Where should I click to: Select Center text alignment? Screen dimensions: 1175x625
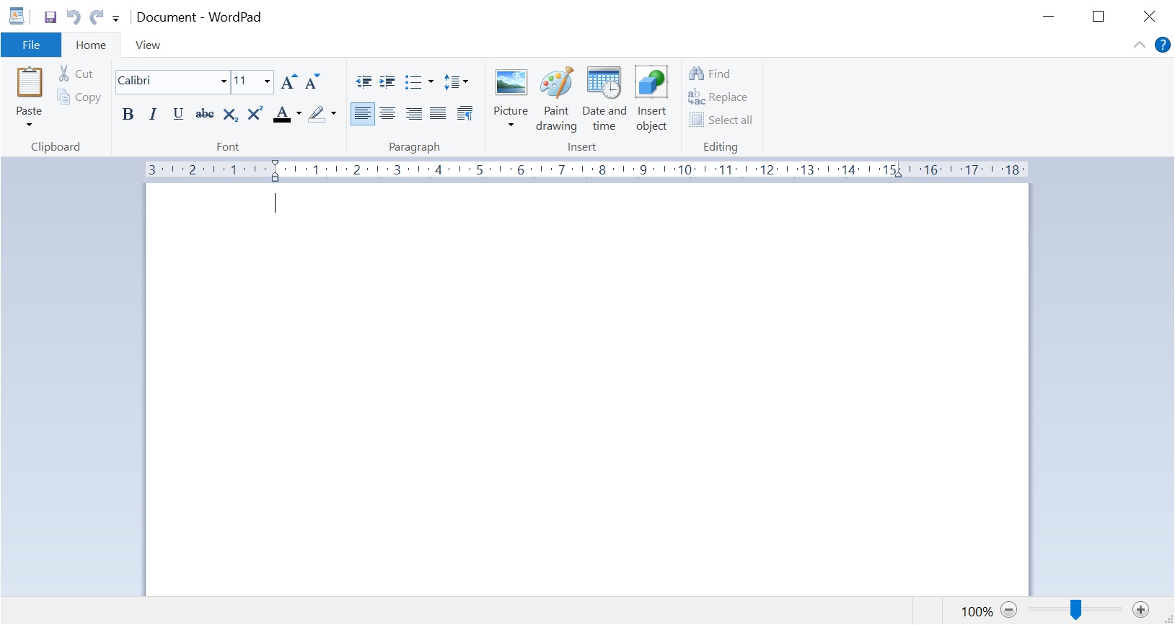tap(388, 114)
